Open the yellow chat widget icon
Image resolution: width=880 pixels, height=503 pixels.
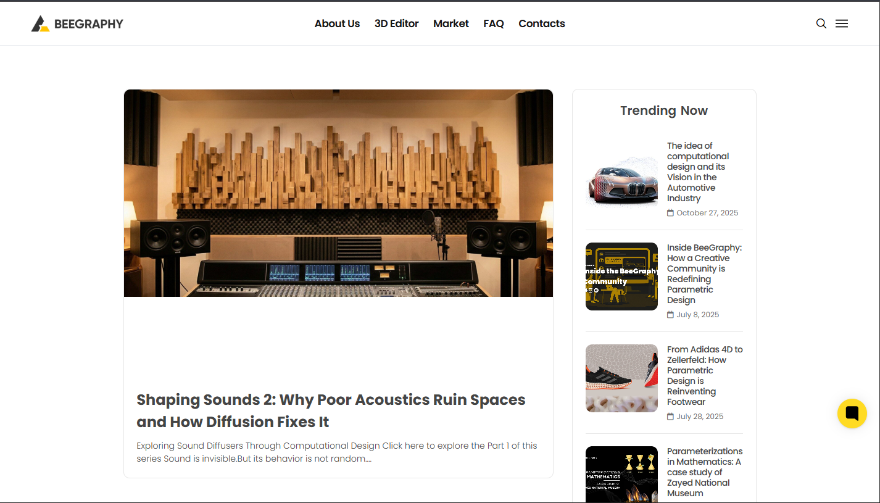(852, 414)
